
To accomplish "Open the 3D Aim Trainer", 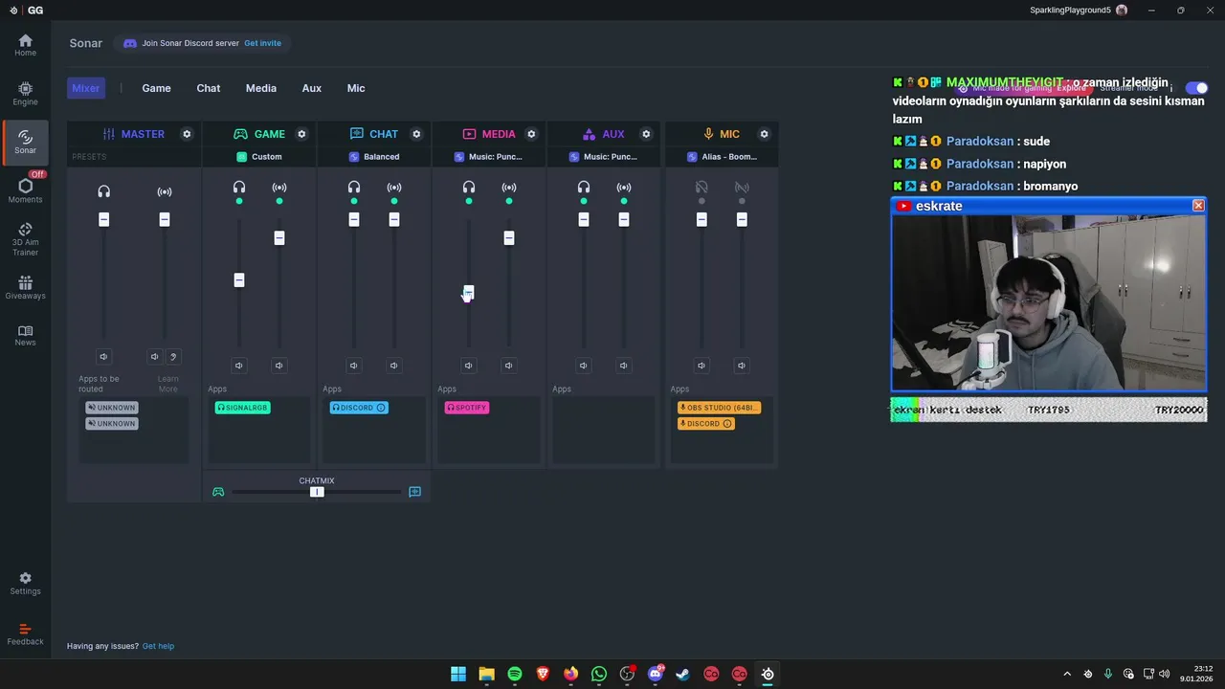I will (x=25, y=239).
